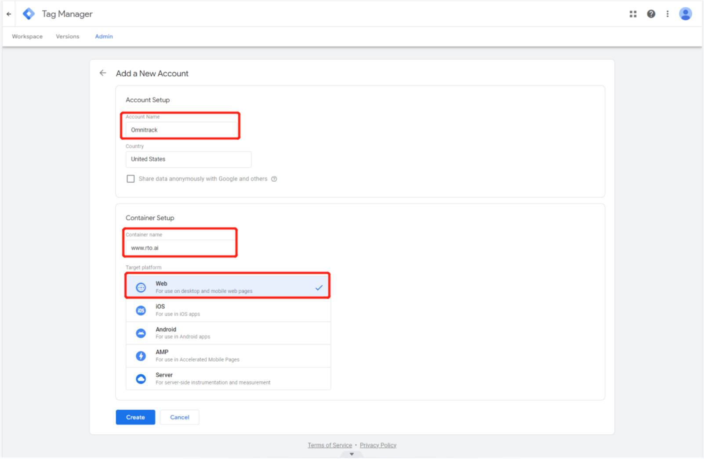Viewport: 704px width, 459px height.
Task: Open the Privacy Policy link
Action: coord(378,445)
